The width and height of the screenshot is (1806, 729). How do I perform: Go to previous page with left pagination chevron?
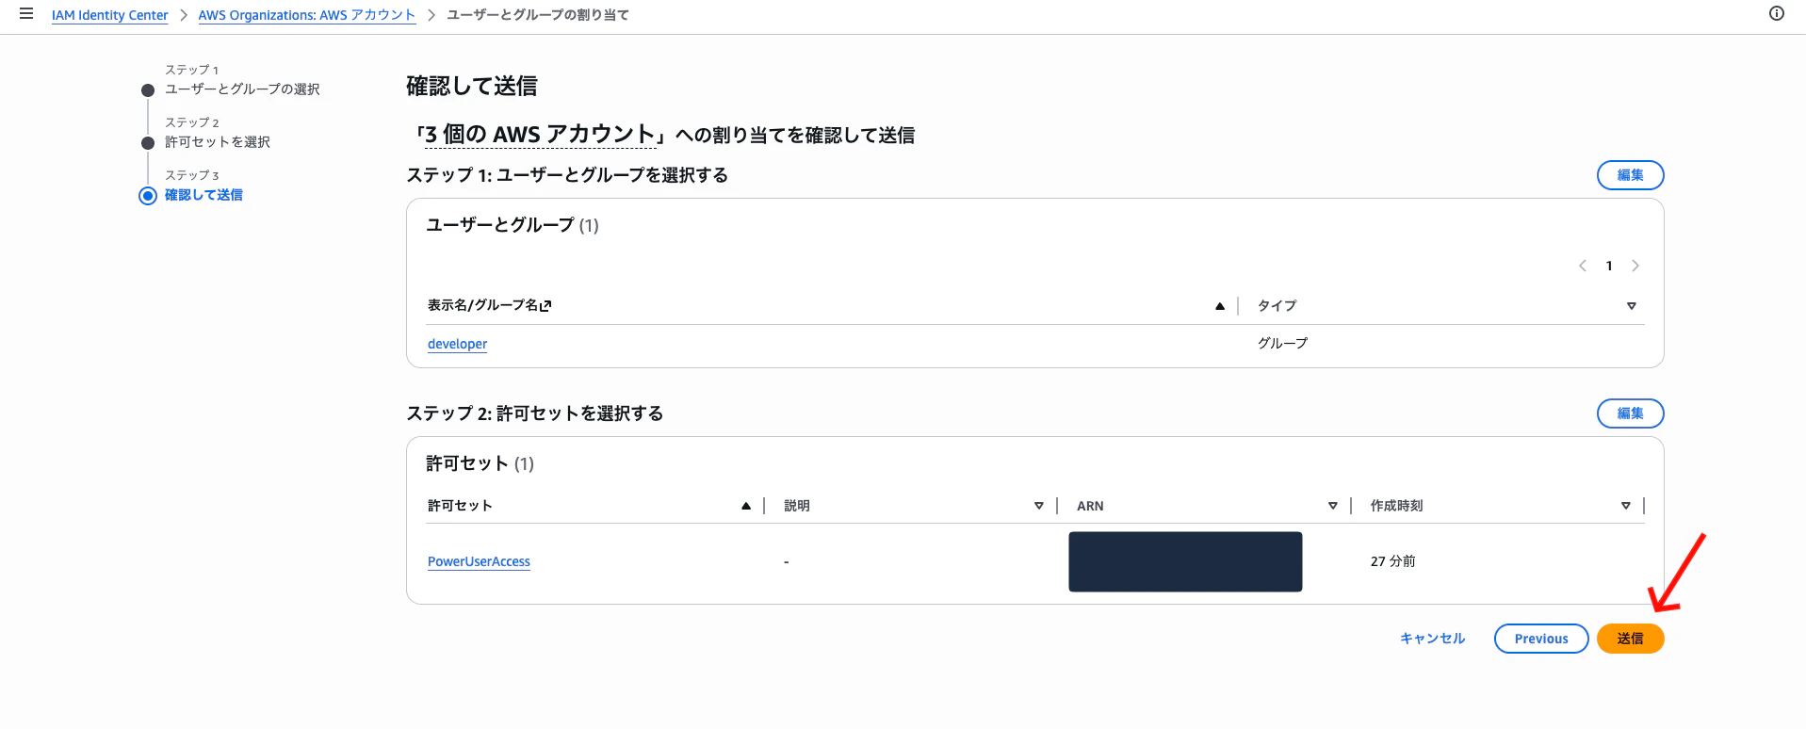[1582, 266]
